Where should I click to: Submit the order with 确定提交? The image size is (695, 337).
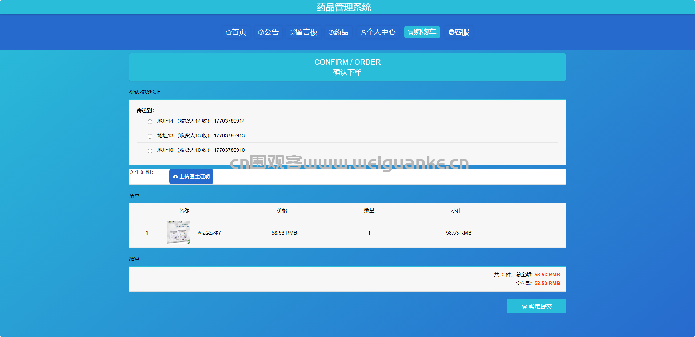click(537, 306)
